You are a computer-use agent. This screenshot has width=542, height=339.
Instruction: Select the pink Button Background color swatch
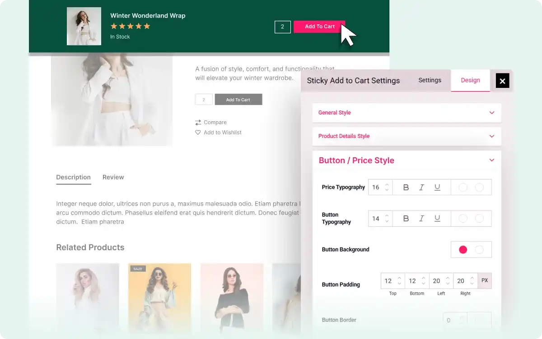coord(463,250)
